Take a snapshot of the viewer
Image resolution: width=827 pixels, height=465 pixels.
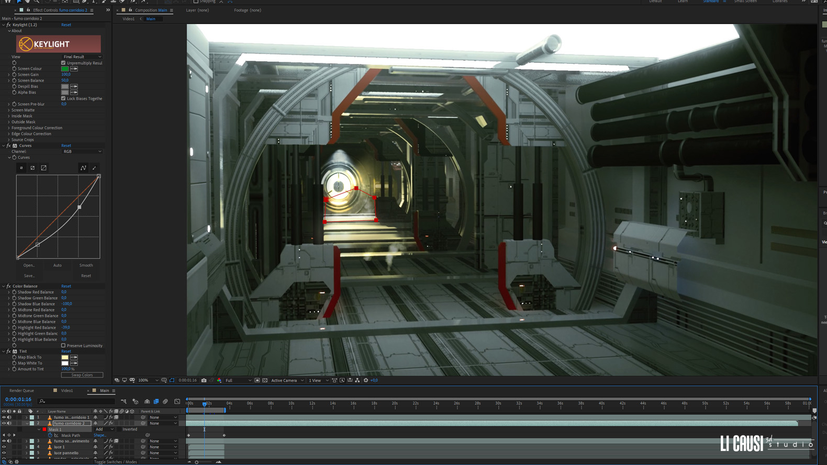point(204,380)
